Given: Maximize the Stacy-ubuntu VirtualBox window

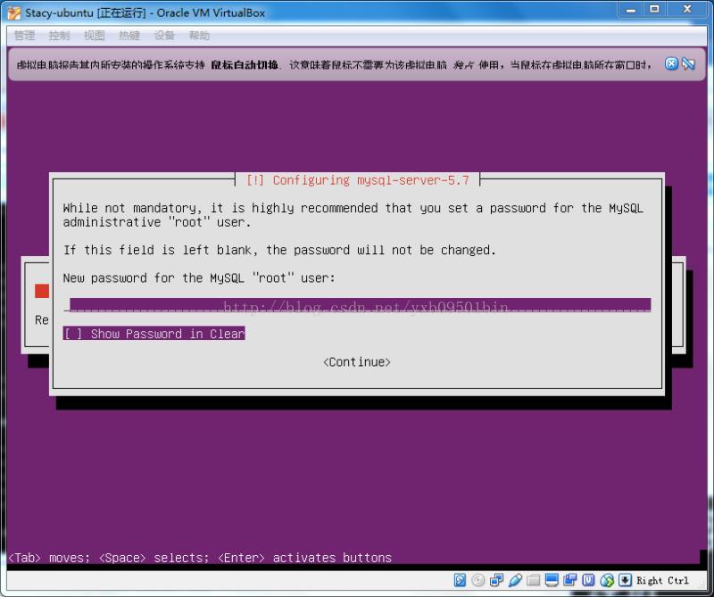Looking at the screenshot, I should tap(655, 10).
